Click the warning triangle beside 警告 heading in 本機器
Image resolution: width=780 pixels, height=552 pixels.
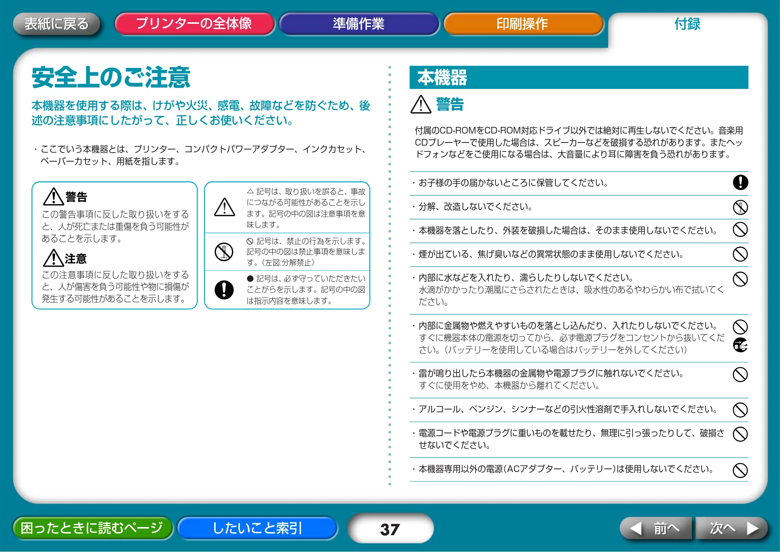coord(421,105)
